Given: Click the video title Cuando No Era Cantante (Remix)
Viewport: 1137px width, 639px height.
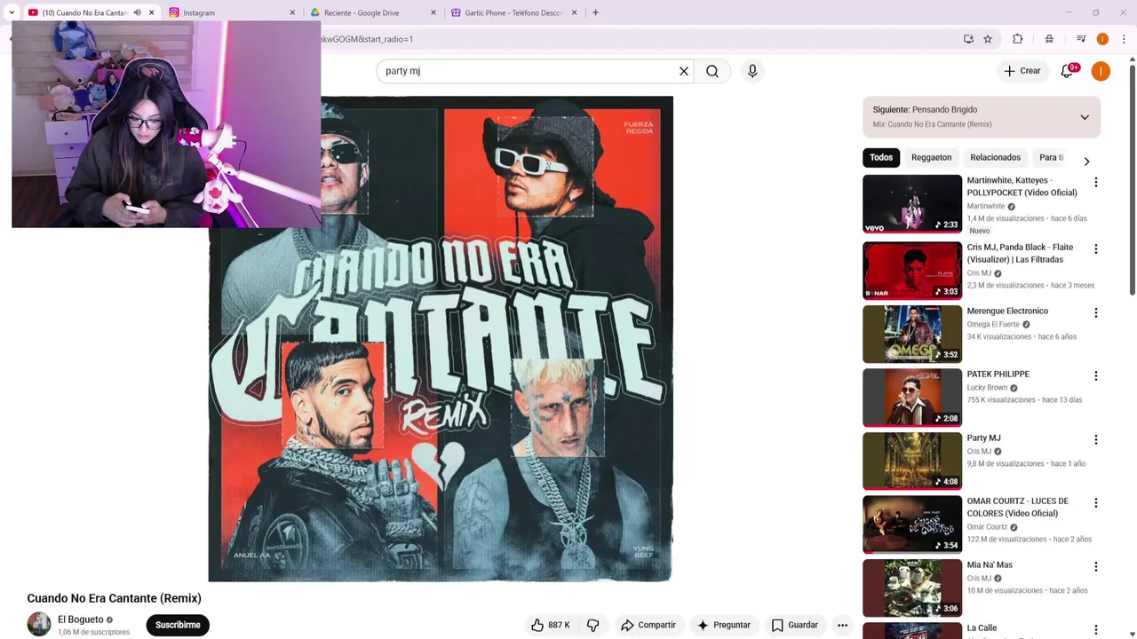Looking at the screenshot, I should click(x=115, y=598).
